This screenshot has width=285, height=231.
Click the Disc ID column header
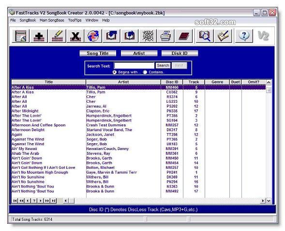point(172,82)
